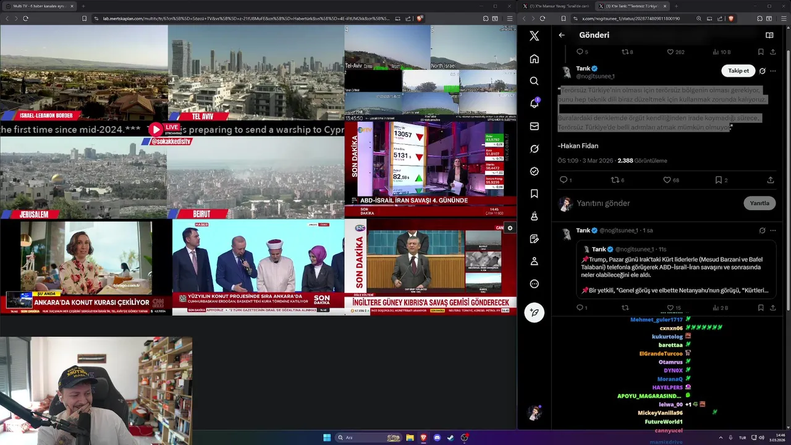Open Discord from taskbar
The image size is (791, 445).
pos(437,438)
